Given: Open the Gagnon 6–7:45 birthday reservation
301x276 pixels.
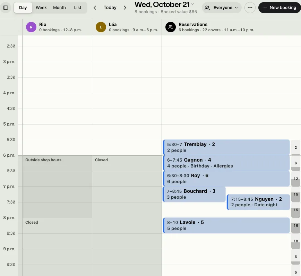Looking at the screenshot, I should 226,163.
